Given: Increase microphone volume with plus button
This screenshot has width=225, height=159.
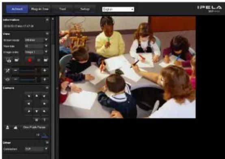Looking at the screenshot, I should [x=45, y=71].
